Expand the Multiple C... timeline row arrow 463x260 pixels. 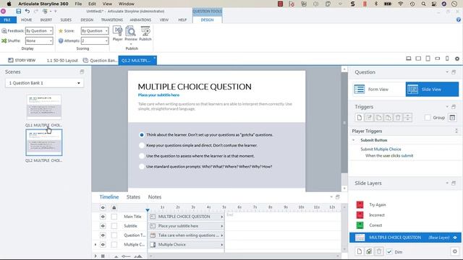click(x=95, y=245)
